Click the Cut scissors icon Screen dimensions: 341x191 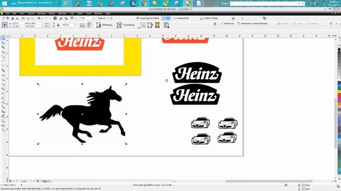[x=23, y=19]
